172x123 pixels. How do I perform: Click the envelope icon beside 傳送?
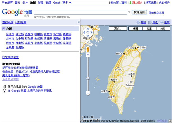[x=150, y=22]
